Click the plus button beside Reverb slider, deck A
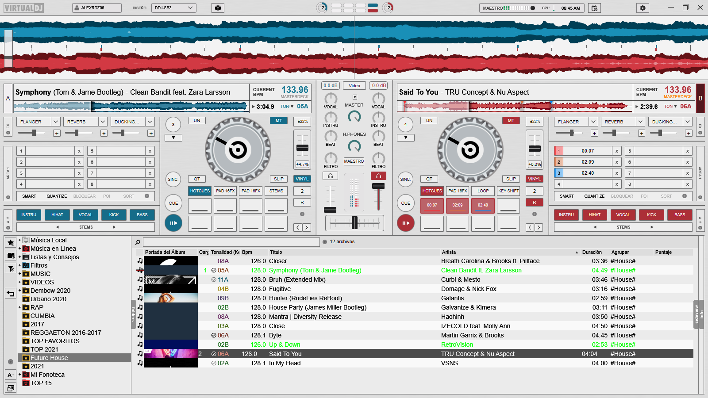 click(x=104, y=133)
